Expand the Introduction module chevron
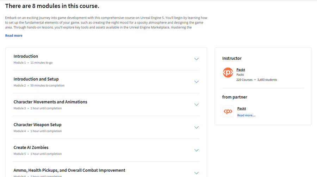This screenshot has height=177, width=317. click(196, 59)
